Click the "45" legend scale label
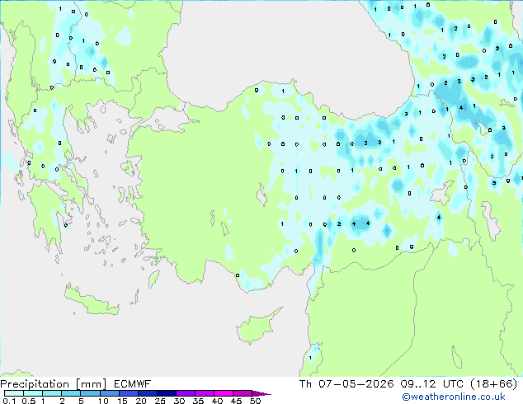This screenshot has width=523, height=404. (x=236, y=401)
